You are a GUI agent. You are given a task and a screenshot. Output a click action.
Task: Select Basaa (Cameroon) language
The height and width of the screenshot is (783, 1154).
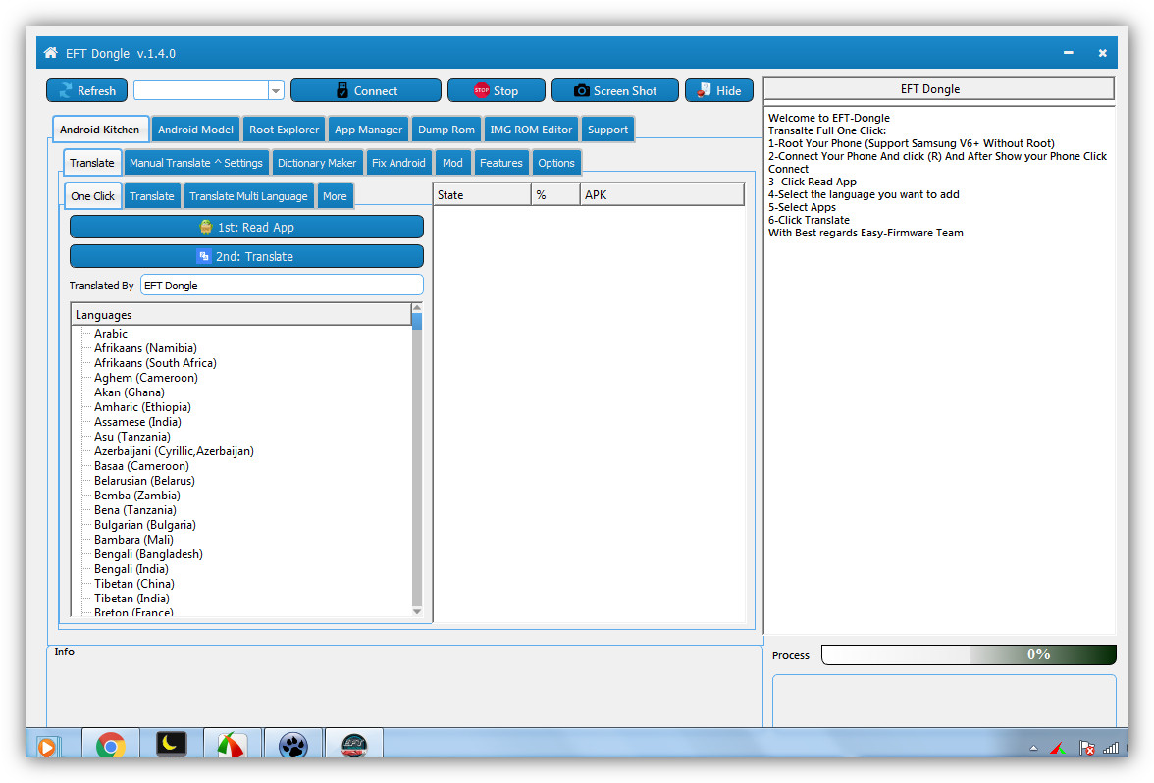tap(141, 466)
